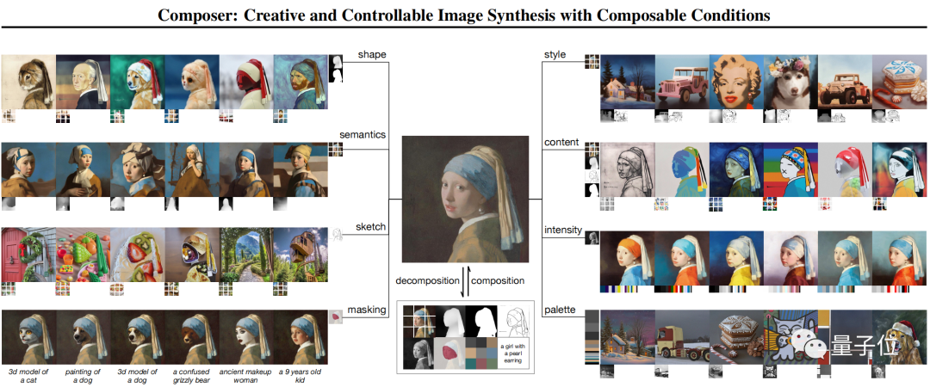Select the wooden jeep image in the style row

[846, 82]
